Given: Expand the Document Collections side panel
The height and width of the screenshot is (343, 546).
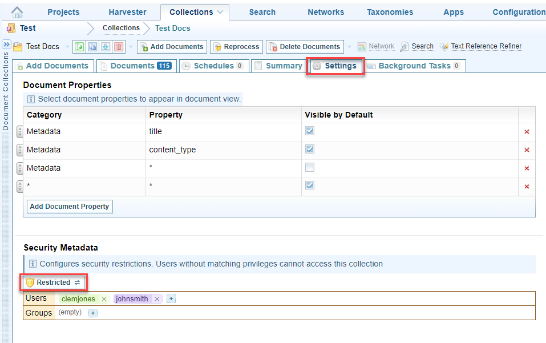Looking at the screenshot, I should tap(6, 44).
